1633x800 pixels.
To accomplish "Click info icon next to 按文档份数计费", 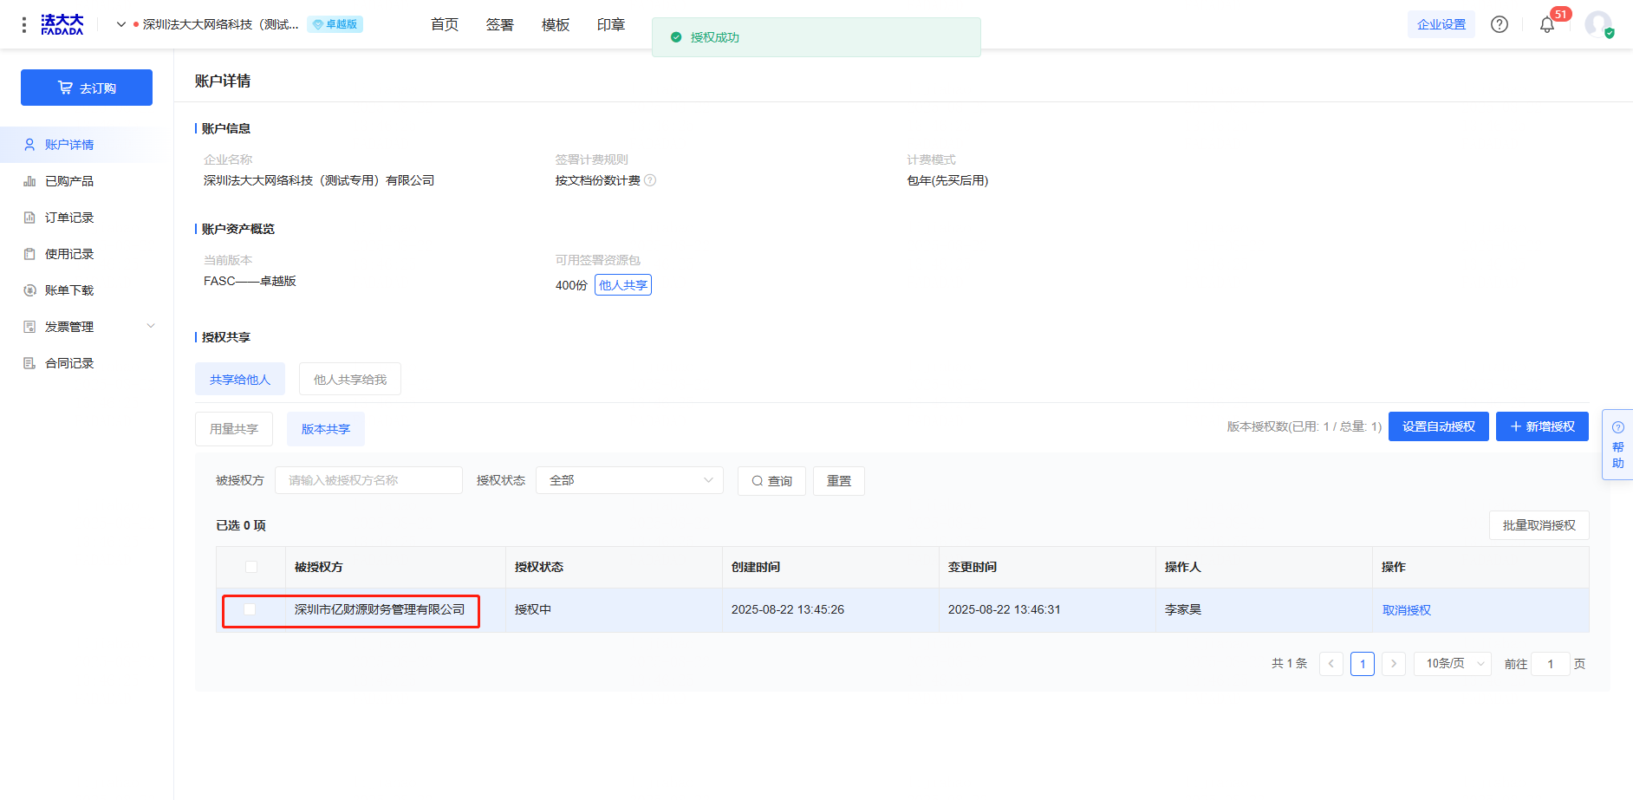I will (x=650, y=180).
